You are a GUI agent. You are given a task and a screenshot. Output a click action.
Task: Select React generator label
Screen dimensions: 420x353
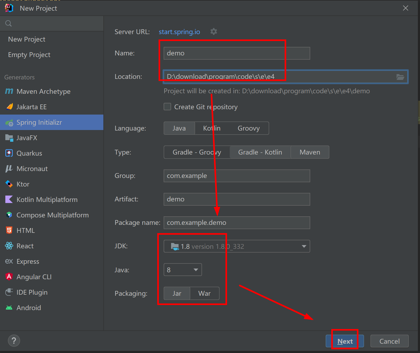pos(25,246)
